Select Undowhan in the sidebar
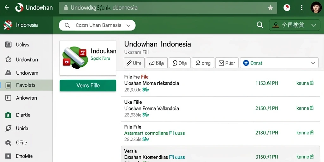Screen dimensions: 324x162 [x=27, y=59]
